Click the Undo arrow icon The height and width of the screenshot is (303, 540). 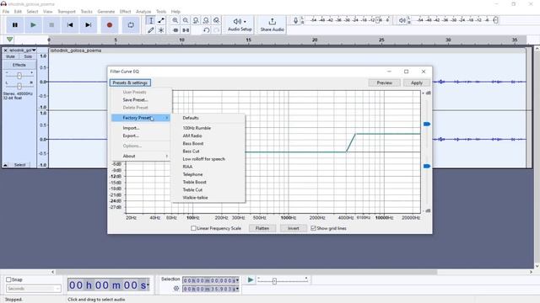206,30
